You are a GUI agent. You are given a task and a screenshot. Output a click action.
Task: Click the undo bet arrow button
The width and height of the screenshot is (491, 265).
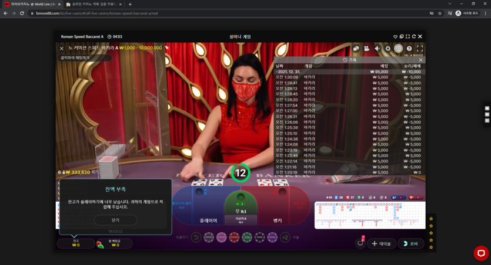click(x=196, y=237)
